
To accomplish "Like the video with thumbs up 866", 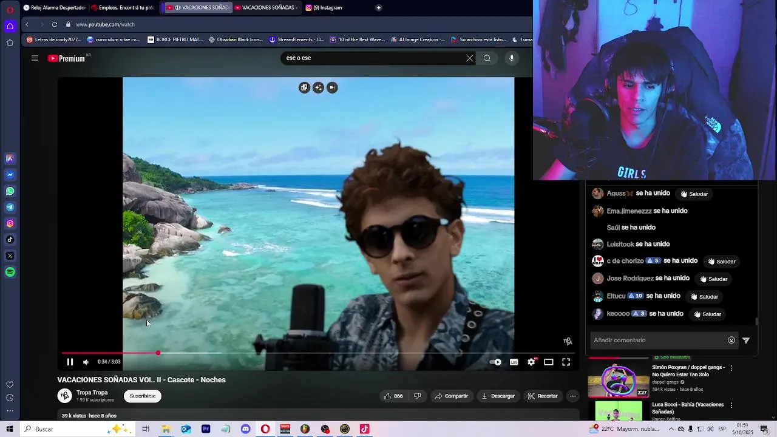I will pyautogui.click(x=393, y=396).
